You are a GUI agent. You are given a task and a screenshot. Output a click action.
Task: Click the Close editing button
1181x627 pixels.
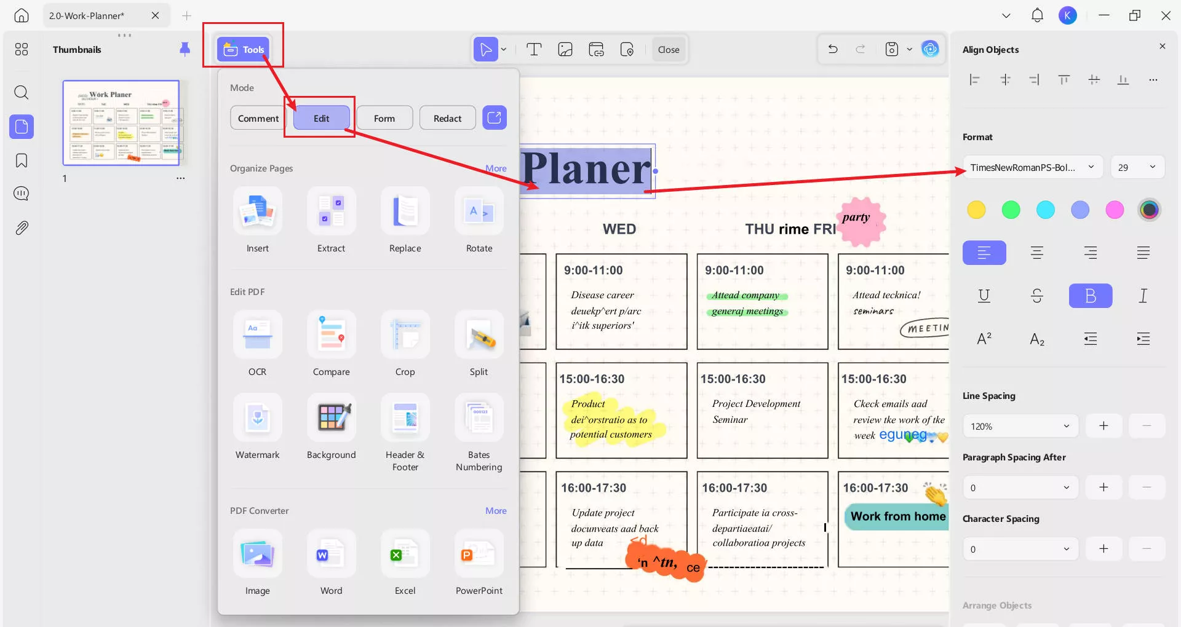(669, 49)
